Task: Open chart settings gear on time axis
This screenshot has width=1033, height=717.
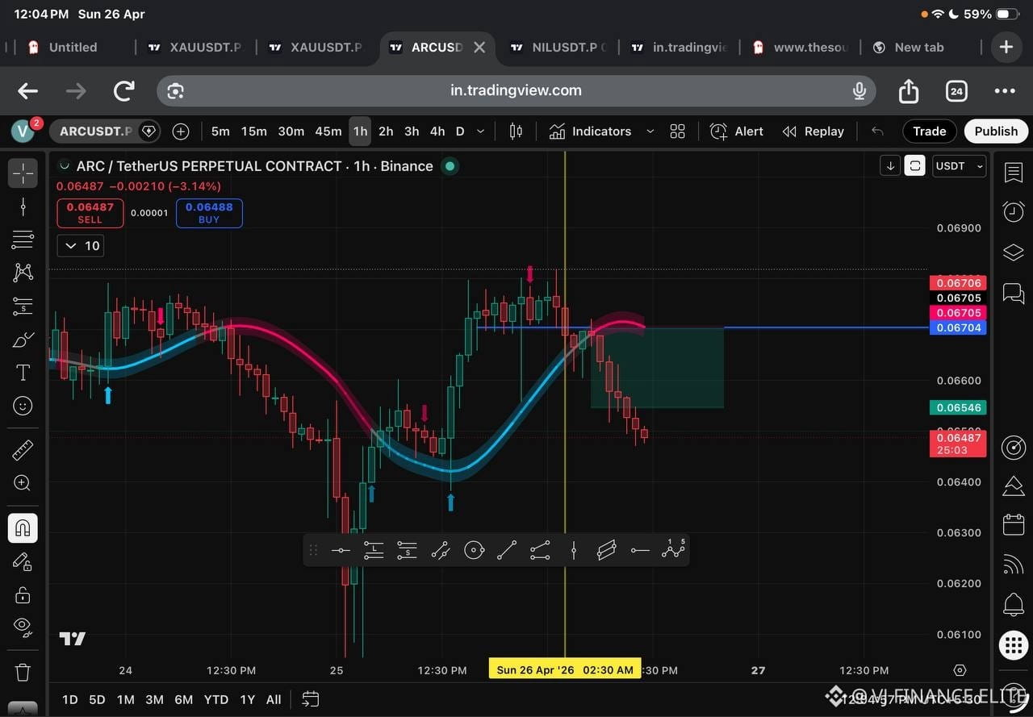Action: 960,670
